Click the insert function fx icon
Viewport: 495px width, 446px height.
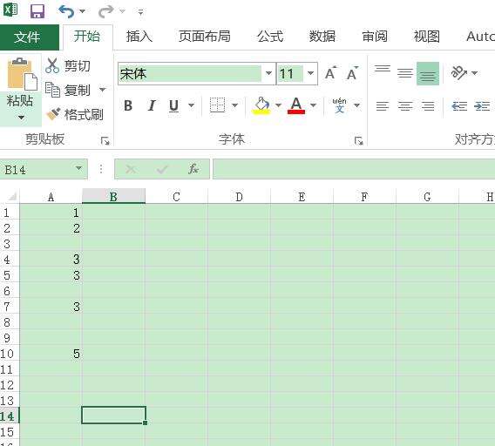(193, 169)
